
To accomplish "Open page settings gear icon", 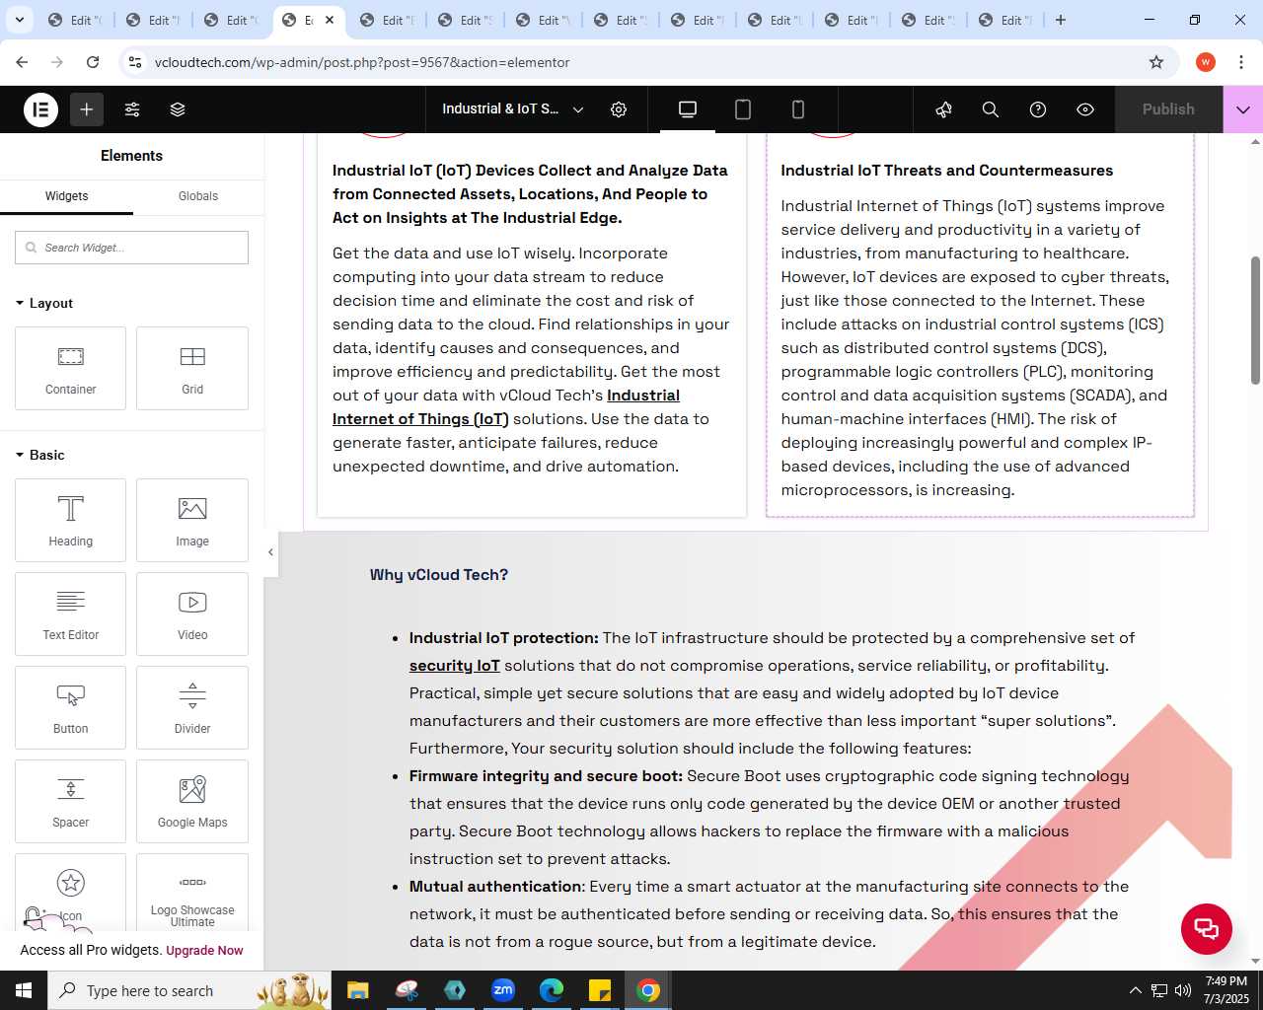I will (x=619, y=109).
